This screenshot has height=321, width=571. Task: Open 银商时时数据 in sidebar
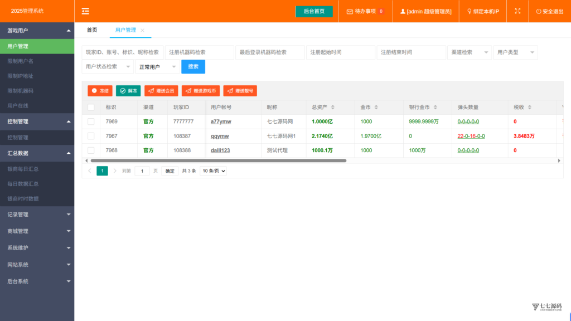coord(37,199)
